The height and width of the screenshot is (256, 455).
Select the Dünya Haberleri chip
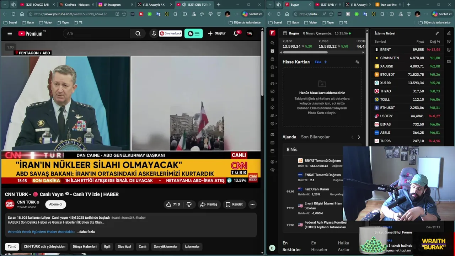(x=85, y=246)
